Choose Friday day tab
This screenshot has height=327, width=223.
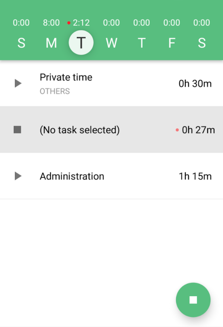coord(172,43)
